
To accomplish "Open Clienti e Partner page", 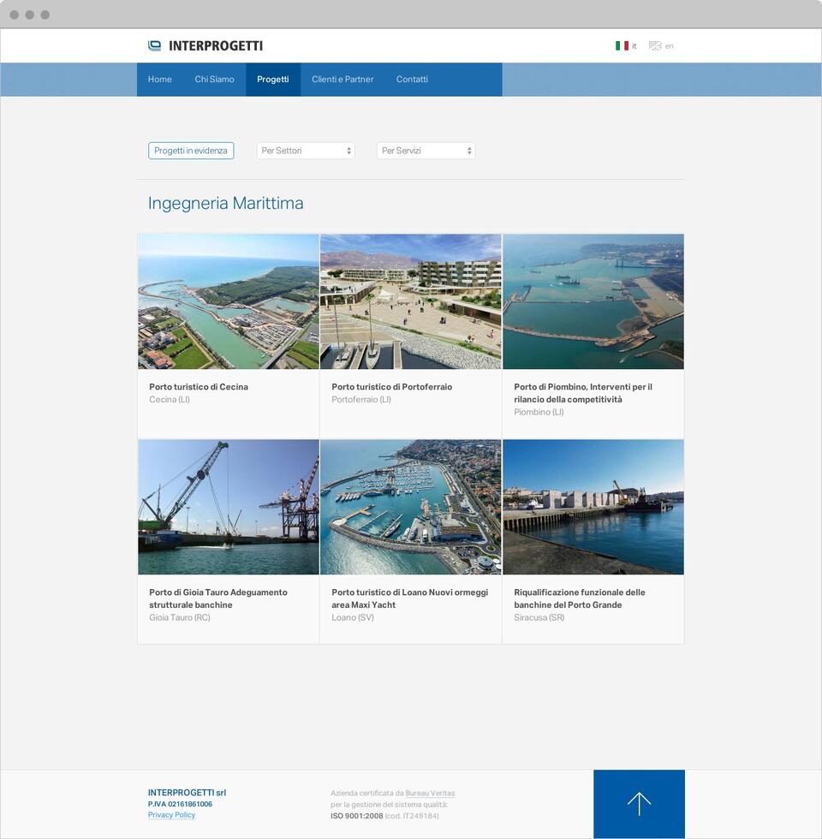I will (342, 79).
